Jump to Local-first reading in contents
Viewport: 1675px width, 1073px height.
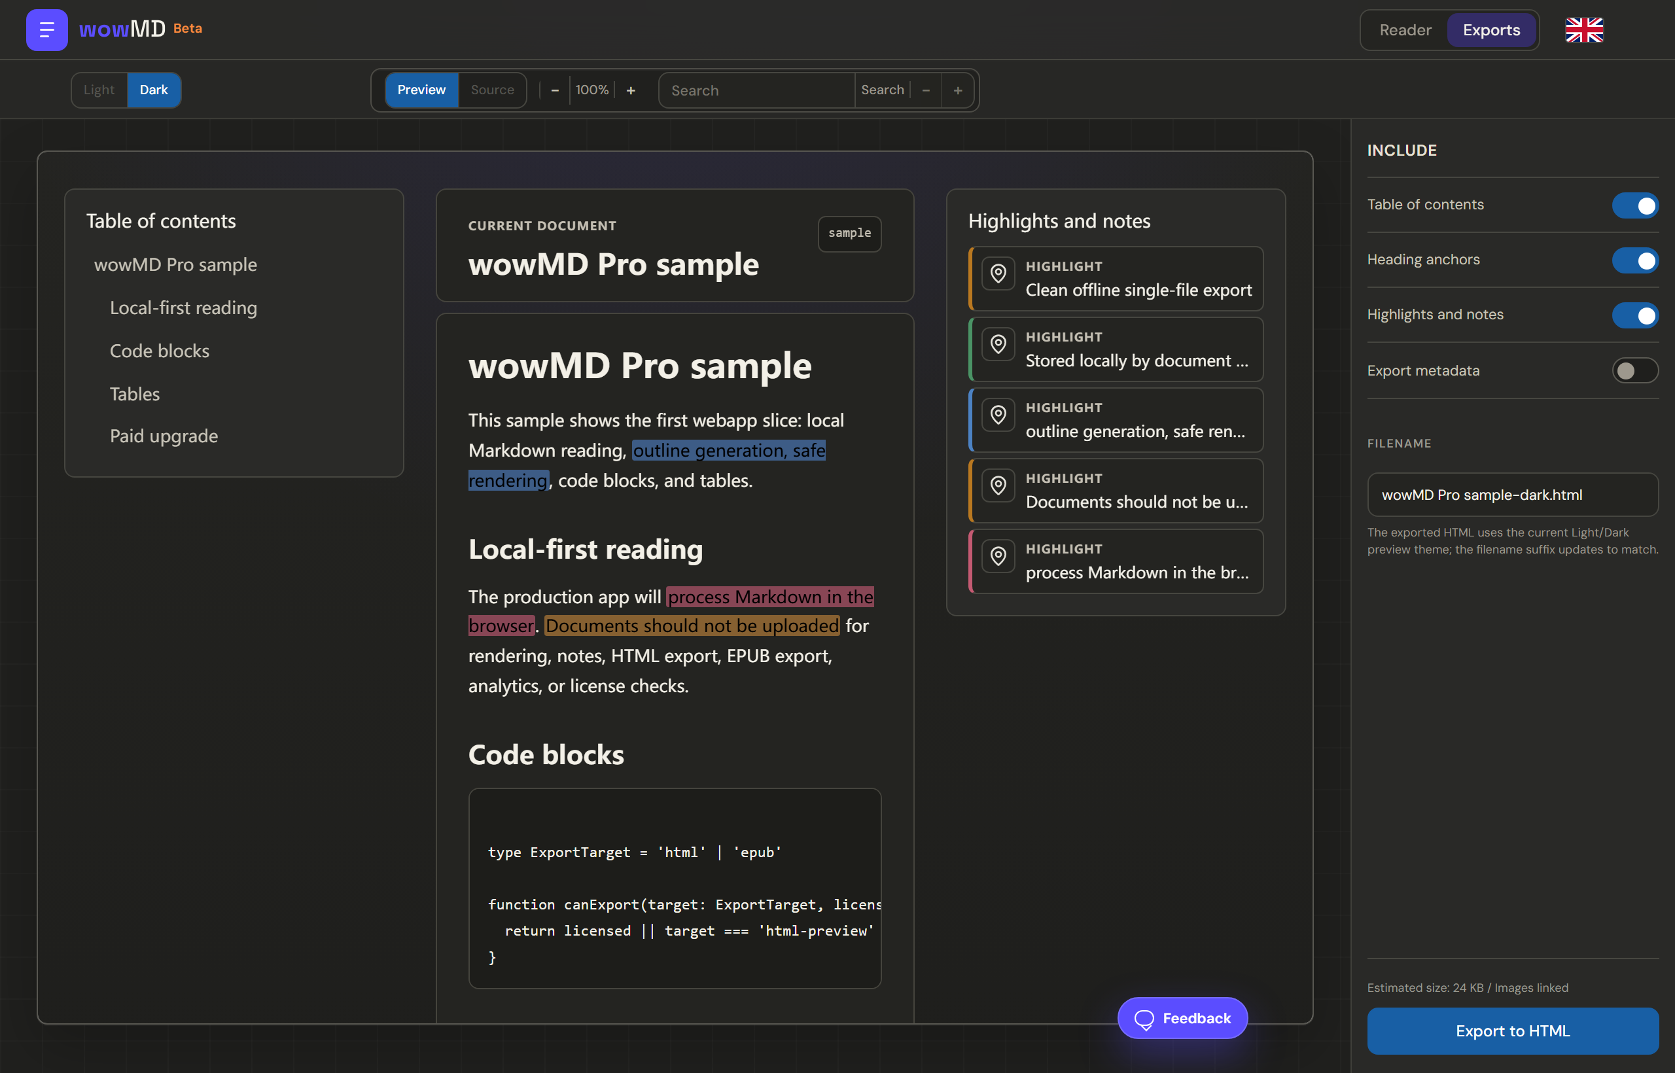tap(183, 308)
